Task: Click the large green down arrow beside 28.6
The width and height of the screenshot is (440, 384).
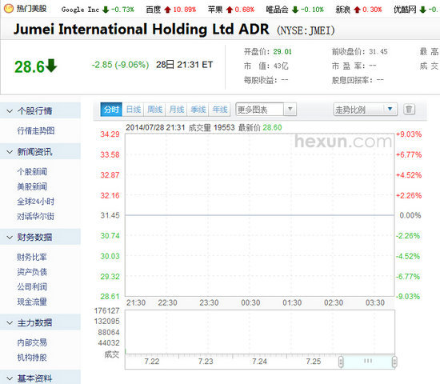Action: point(51,66)
